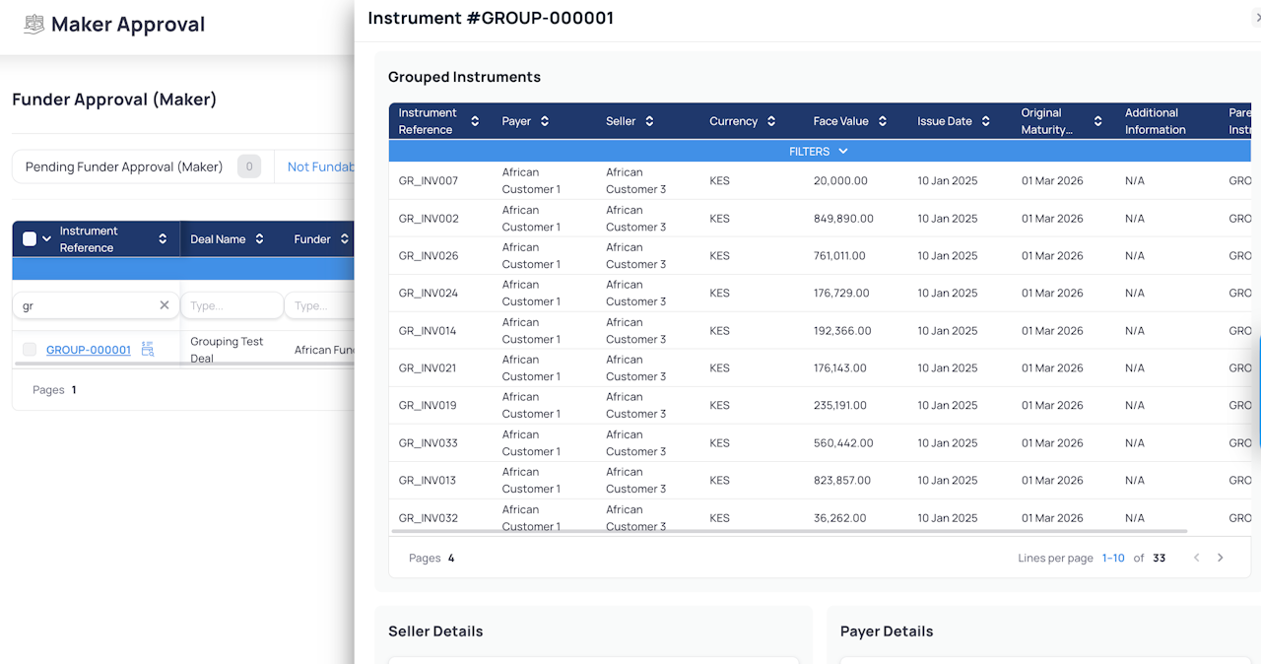Expand the FILTERS bar in Grouped Instruments
This screenshot has height=664, width=1261.
[819, 151]
